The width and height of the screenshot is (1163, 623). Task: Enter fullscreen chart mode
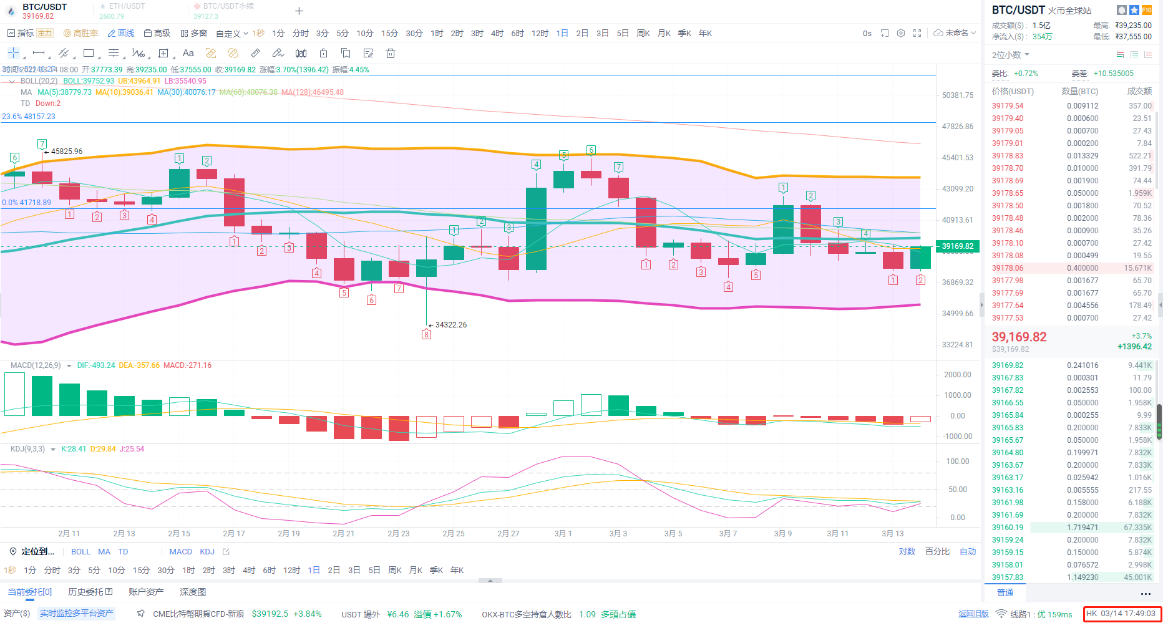(x=917, y=33)
